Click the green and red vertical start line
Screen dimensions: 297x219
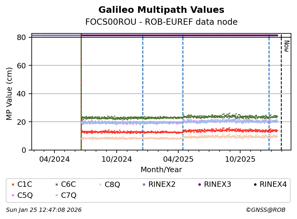81,90
